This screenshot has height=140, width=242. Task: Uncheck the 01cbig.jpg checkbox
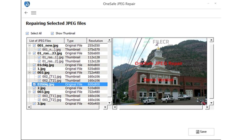[34, 65]
